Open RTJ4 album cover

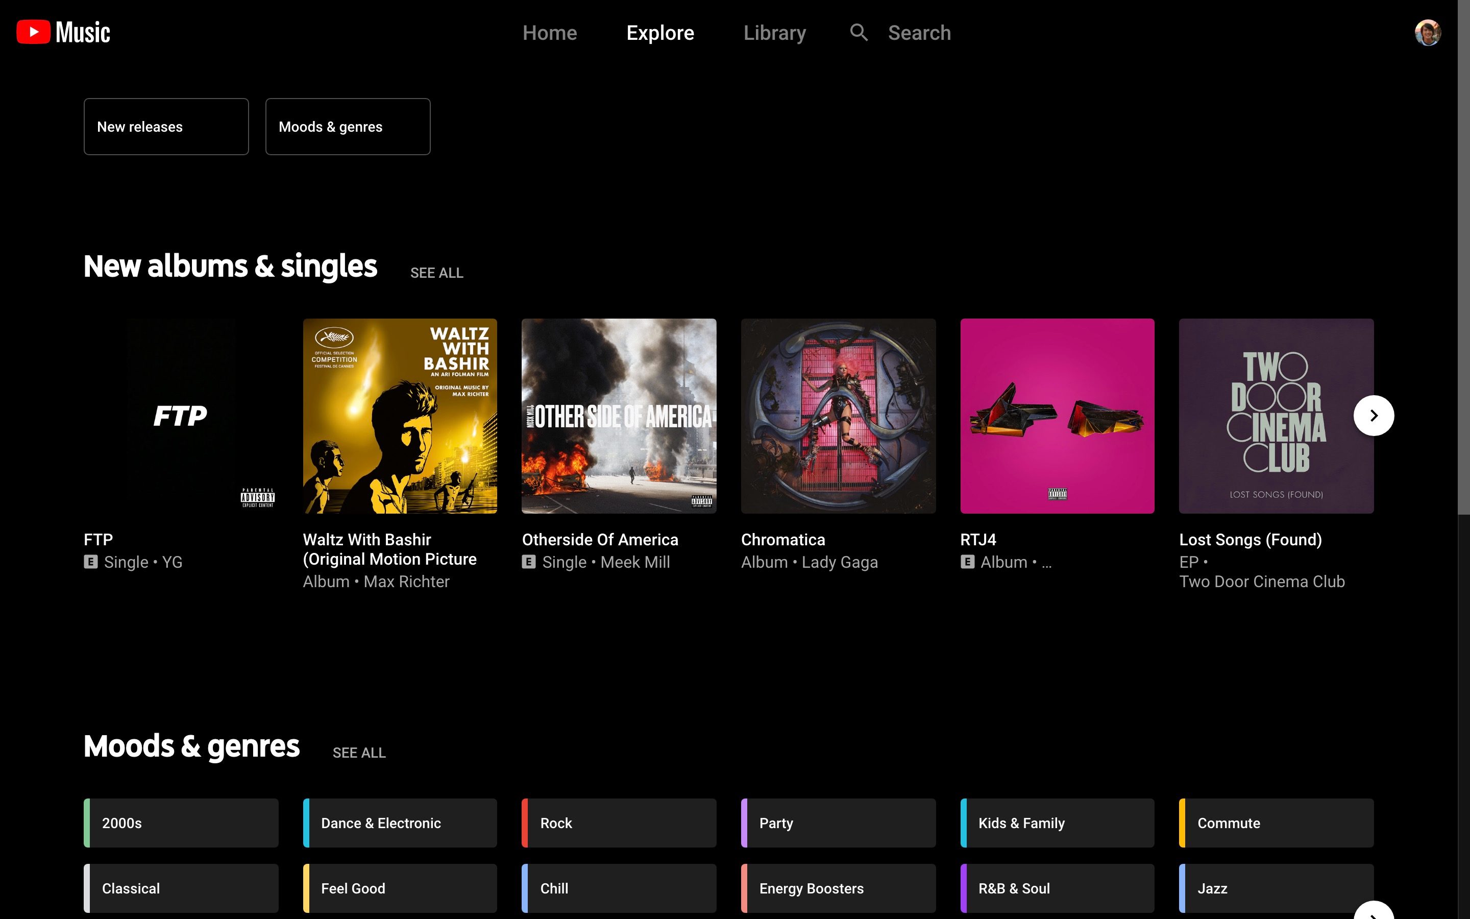click(x=1057, y=416)
